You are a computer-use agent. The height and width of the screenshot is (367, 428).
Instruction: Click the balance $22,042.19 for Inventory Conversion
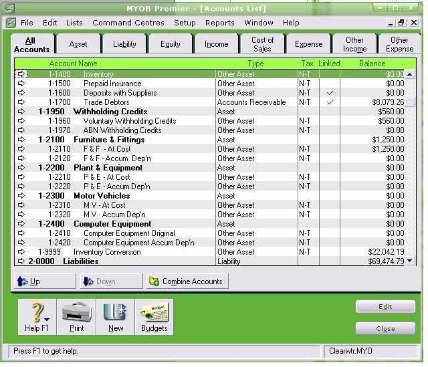click(x=386, y=251)
